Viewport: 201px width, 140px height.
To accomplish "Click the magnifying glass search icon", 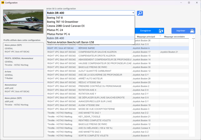I will (140, 13).
